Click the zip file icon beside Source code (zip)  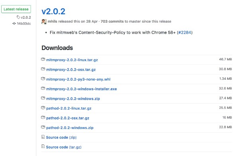pos(43,137)
